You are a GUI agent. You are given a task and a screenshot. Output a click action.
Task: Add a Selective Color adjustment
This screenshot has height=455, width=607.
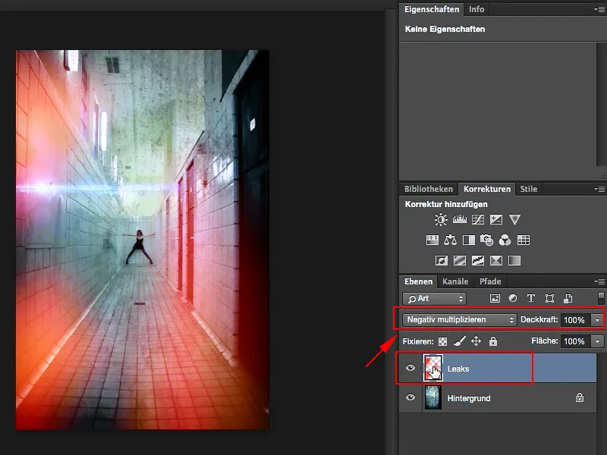(x=496, y=260)
